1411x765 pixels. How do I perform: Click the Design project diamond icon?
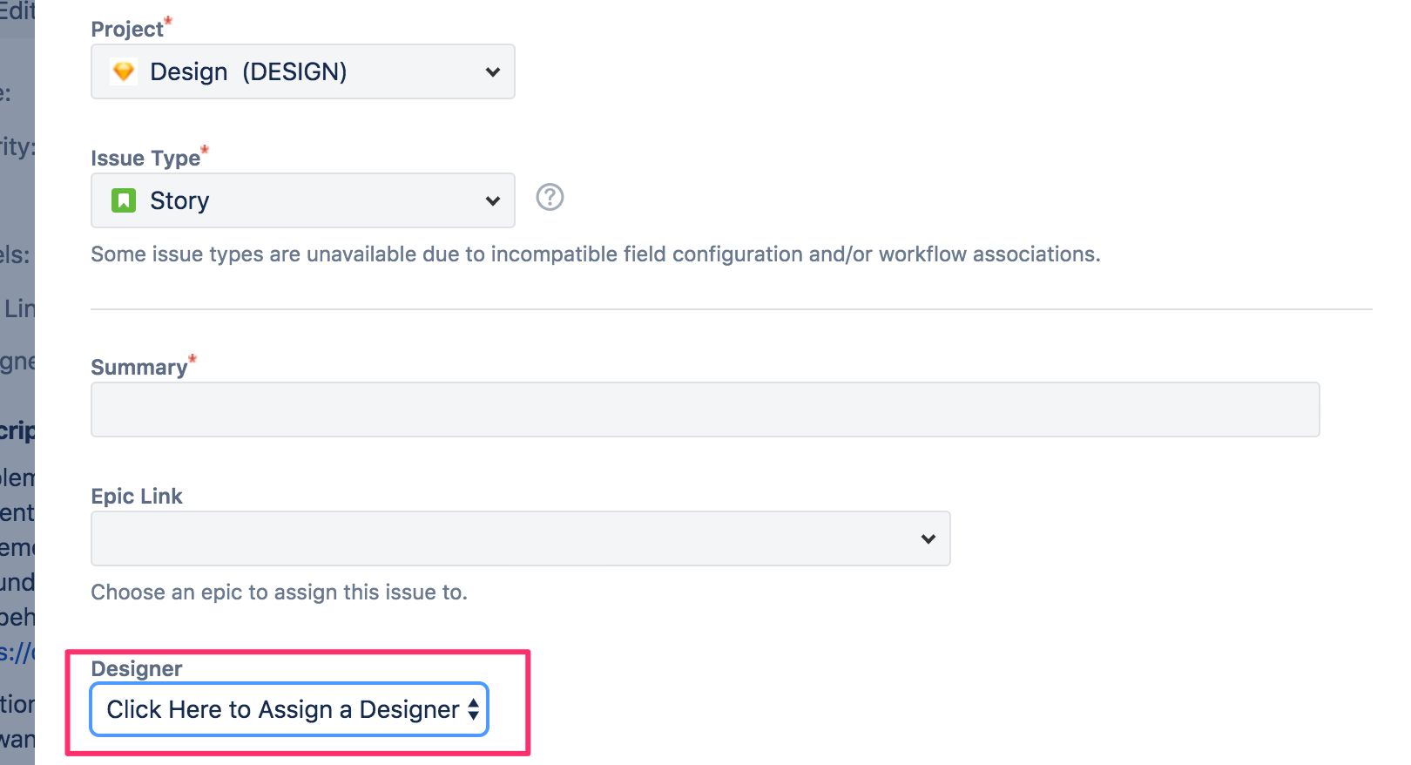(124, 71)
